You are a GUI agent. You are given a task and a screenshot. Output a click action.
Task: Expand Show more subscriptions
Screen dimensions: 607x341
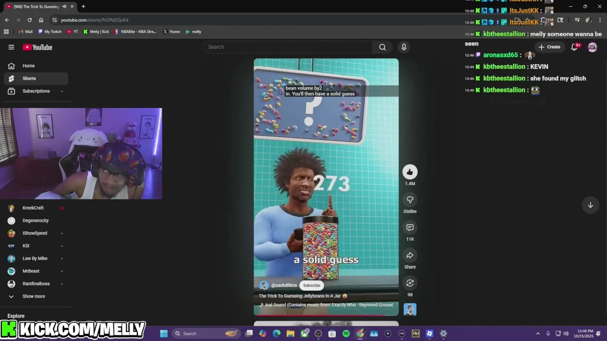36,296
